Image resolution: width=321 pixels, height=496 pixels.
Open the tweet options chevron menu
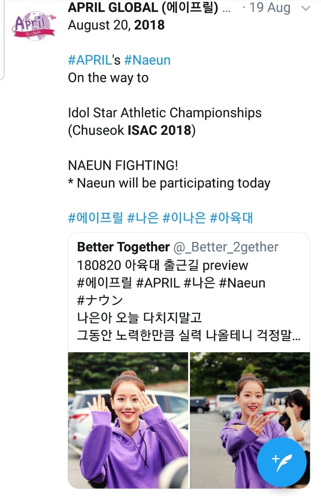coord(306,8)
